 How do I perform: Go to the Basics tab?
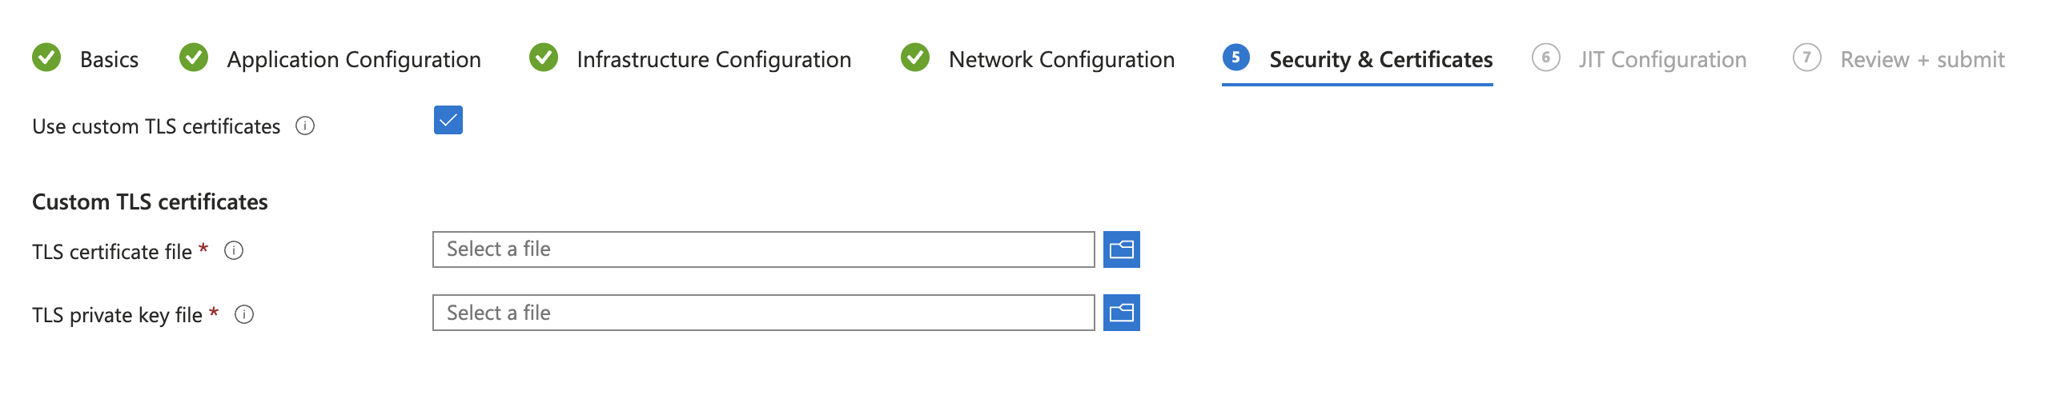[x=109, y=59]
